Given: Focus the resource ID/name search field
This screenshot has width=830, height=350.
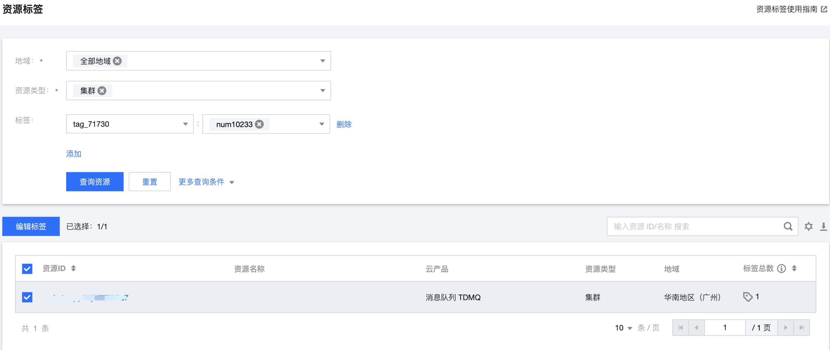Looking at the screenshot, I should (x=696, y=226).
